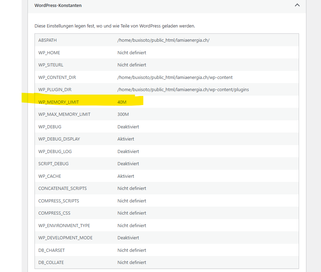Image resolution: width=321 pixels, height=272 pixels.
Task: Collapse the WordPress-Konstanten section chevron
Action: (x=297, y=5)
